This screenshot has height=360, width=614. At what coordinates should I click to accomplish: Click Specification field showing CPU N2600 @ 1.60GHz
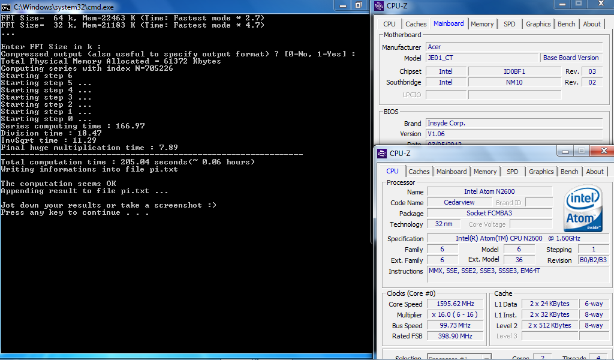[517, 238]
